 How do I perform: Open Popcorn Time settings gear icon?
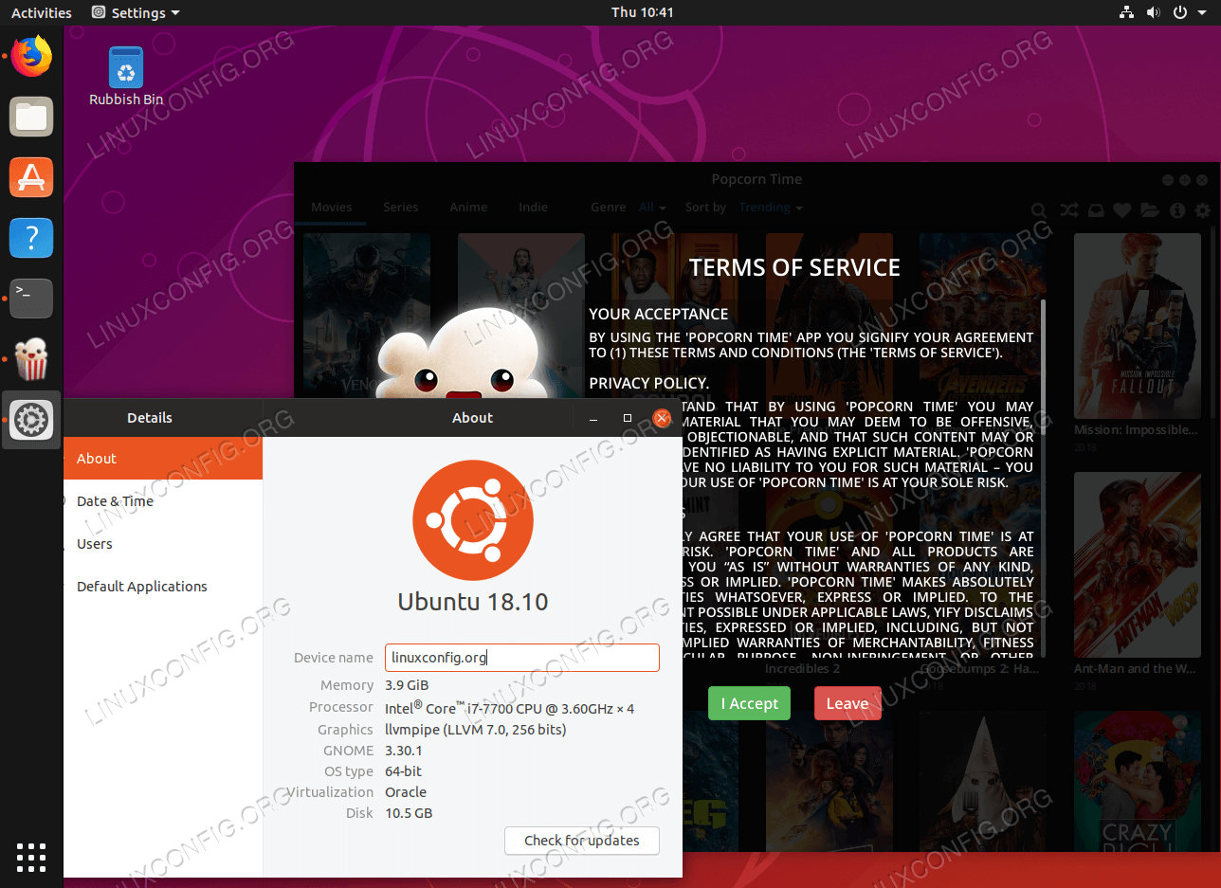click(1203, 210)
